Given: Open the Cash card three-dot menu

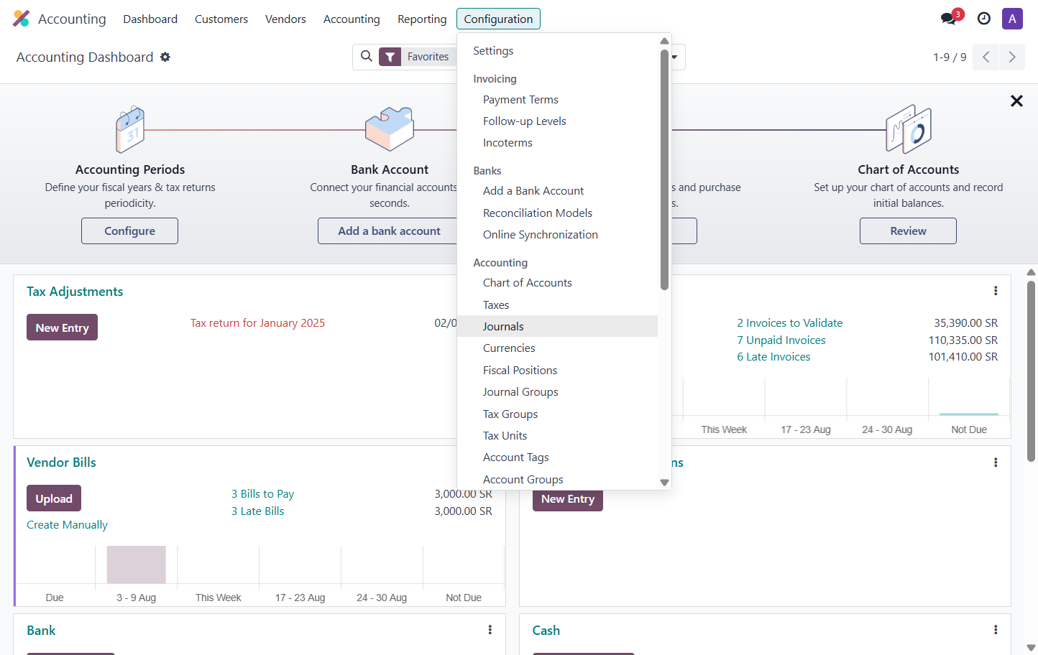Looking at the screenshot, I should tap(996, 630).
